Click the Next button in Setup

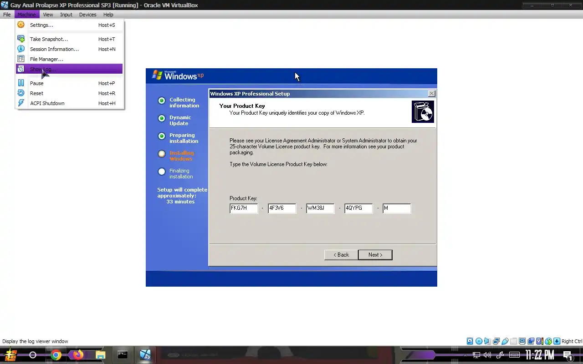[375, 255]
